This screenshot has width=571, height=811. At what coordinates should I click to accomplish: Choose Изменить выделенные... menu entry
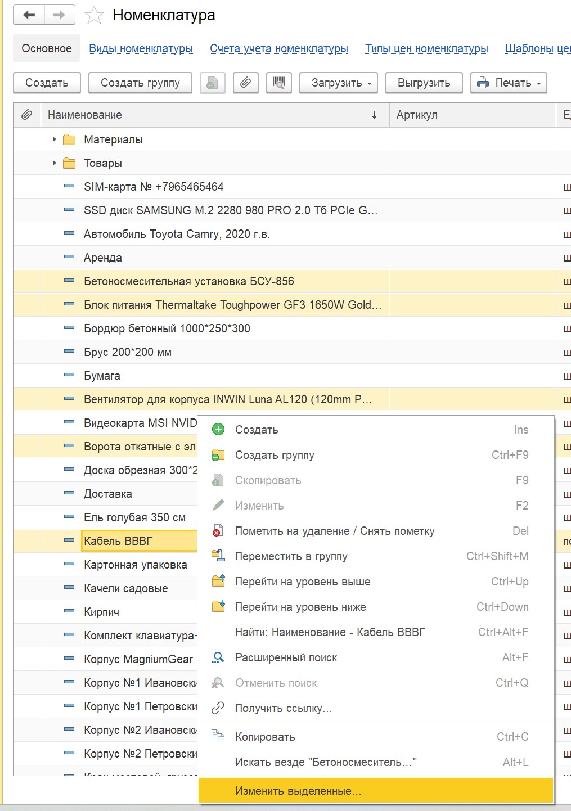[x=376, y=791]
